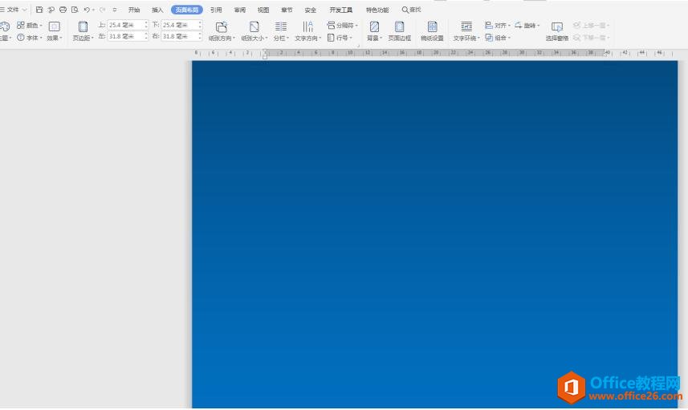Switch to the Review (审阅) tab

coord(240,10)
